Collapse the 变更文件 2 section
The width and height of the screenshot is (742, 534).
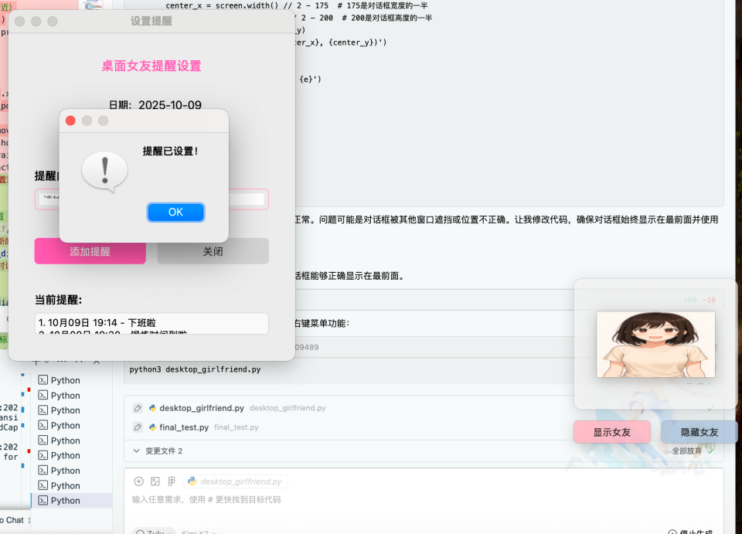coord(136,451)
